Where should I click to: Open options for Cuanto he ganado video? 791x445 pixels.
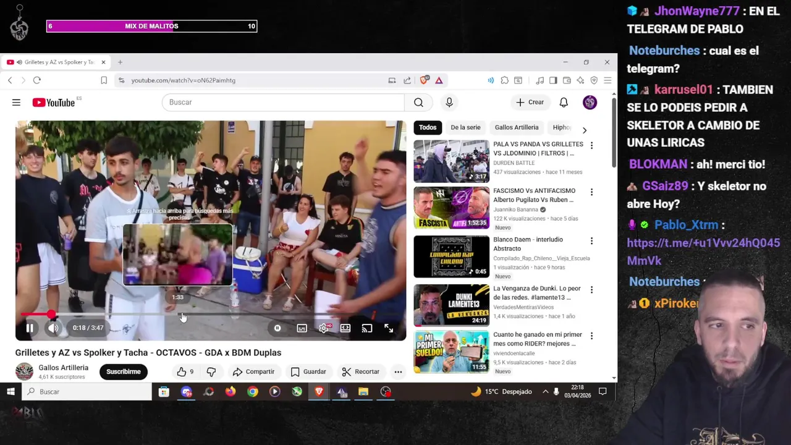591,336
